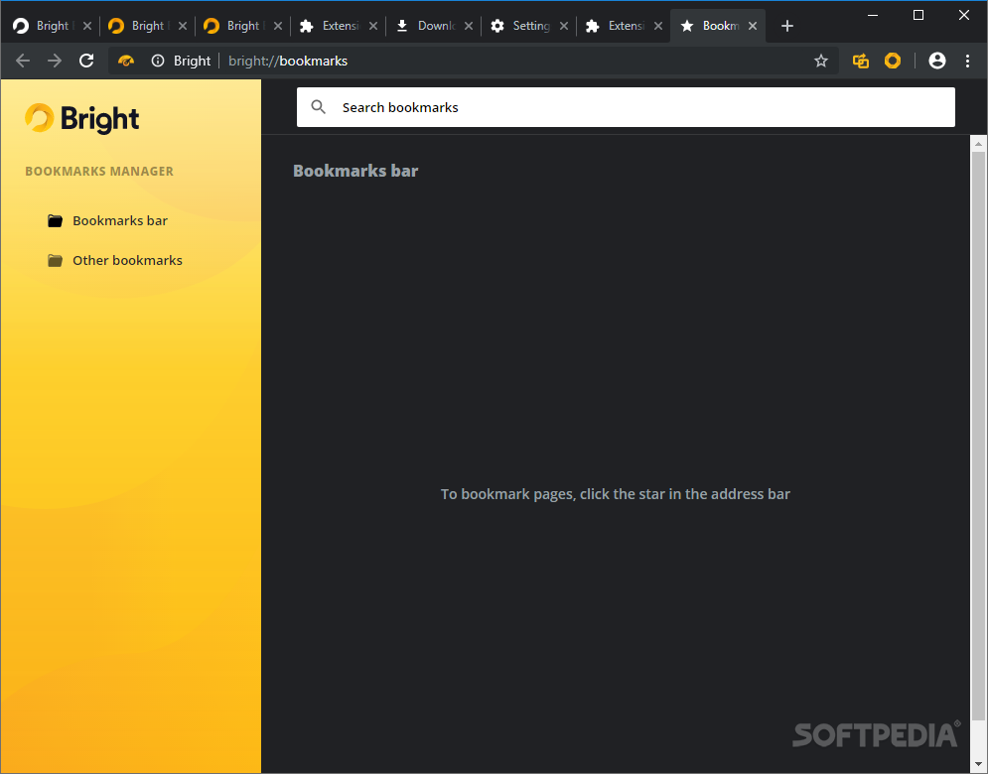Screen dimensions: 988x774
Task: Select Other bookmarks in the sidebar
Action: click(127, 260)
